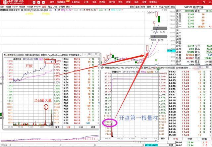Maximize the 2019年04月03日 intraday popup
This screenshot has height=147, width=212.
click(200, 67)
